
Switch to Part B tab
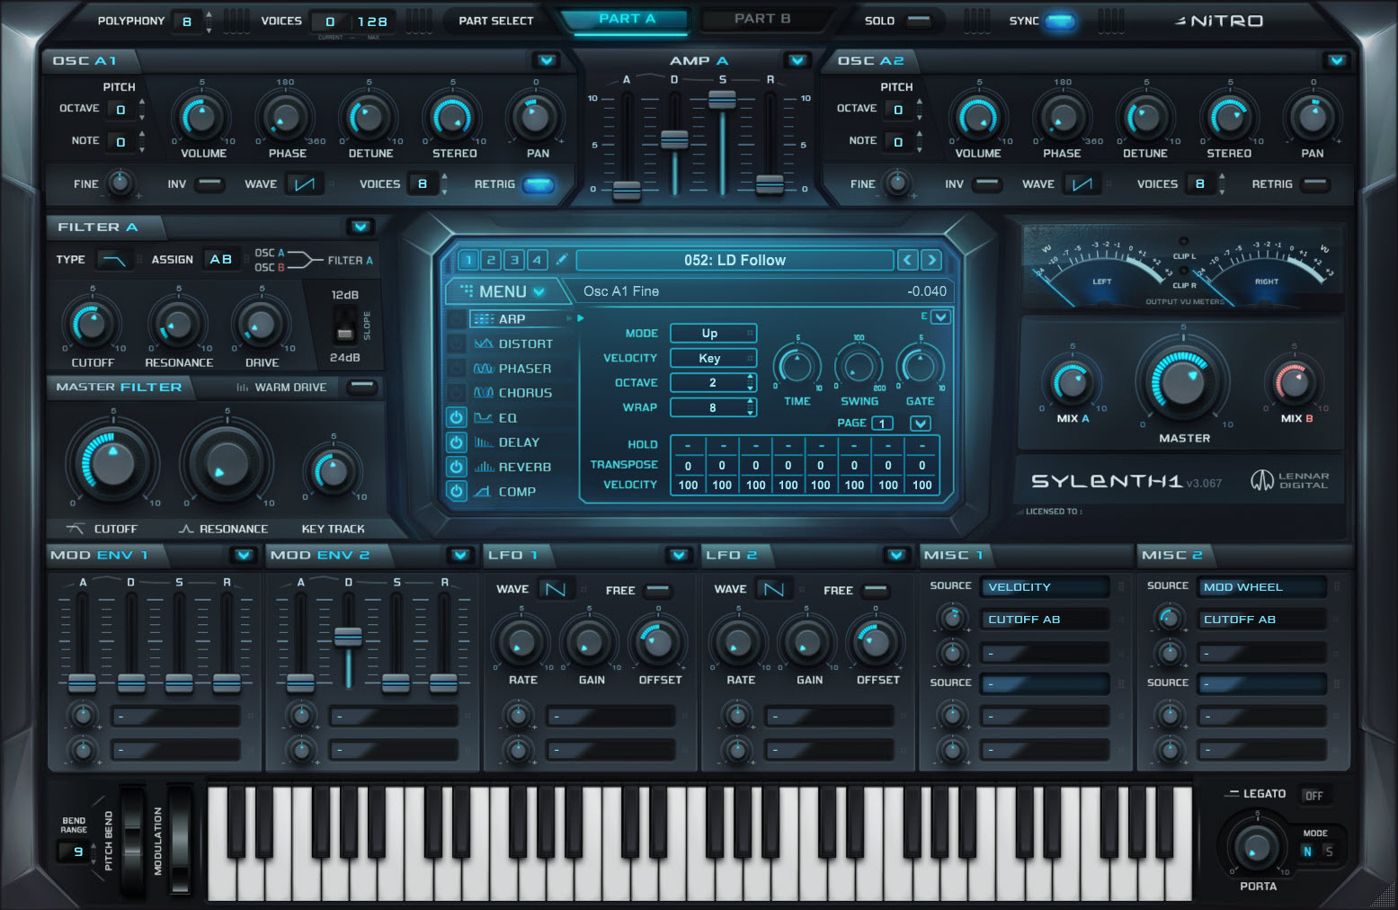click(762, 19)
